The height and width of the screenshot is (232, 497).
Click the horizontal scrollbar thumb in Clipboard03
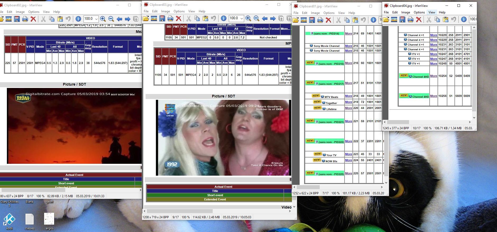[180, 211]
